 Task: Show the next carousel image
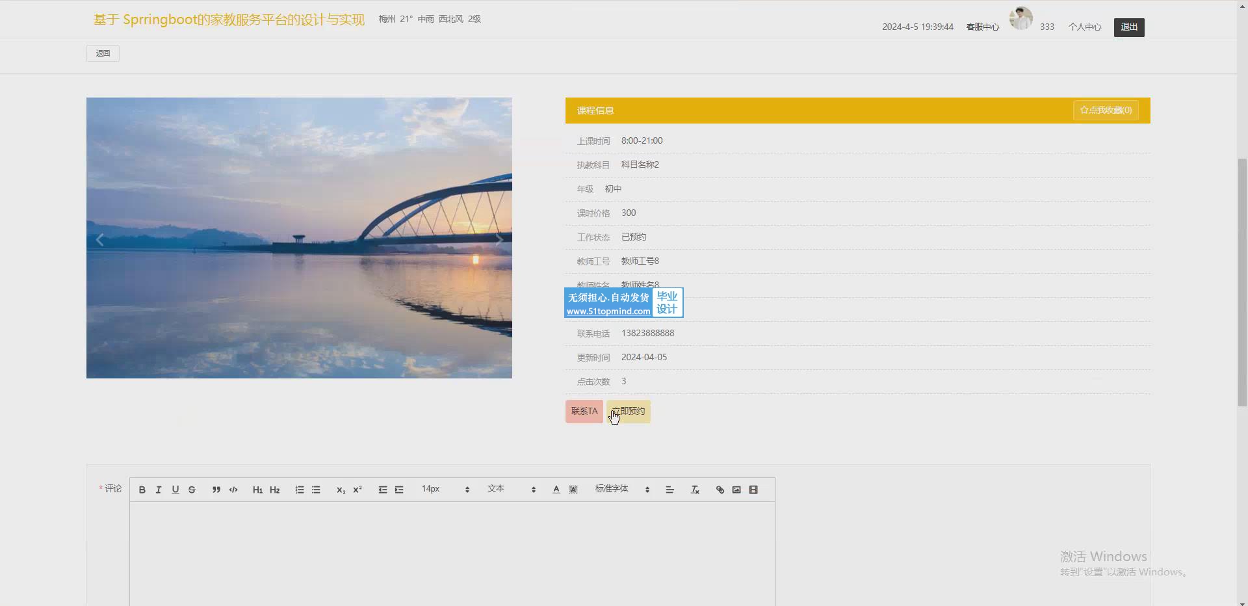(x=499, y=240)
